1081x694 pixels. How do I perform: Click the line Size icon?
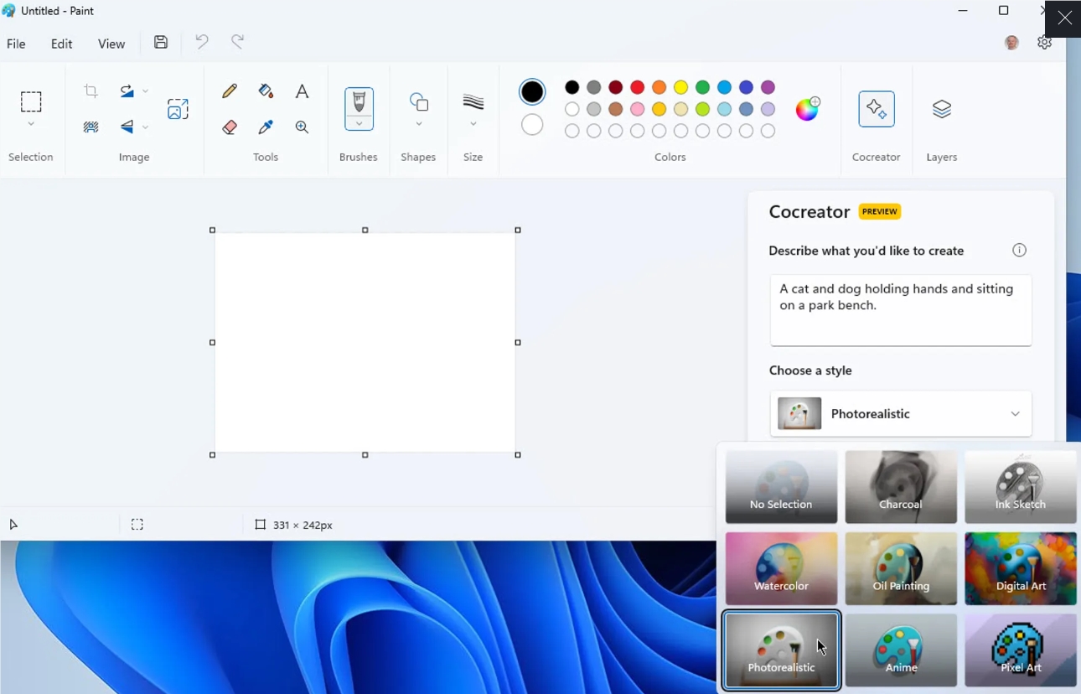point(473,102)
